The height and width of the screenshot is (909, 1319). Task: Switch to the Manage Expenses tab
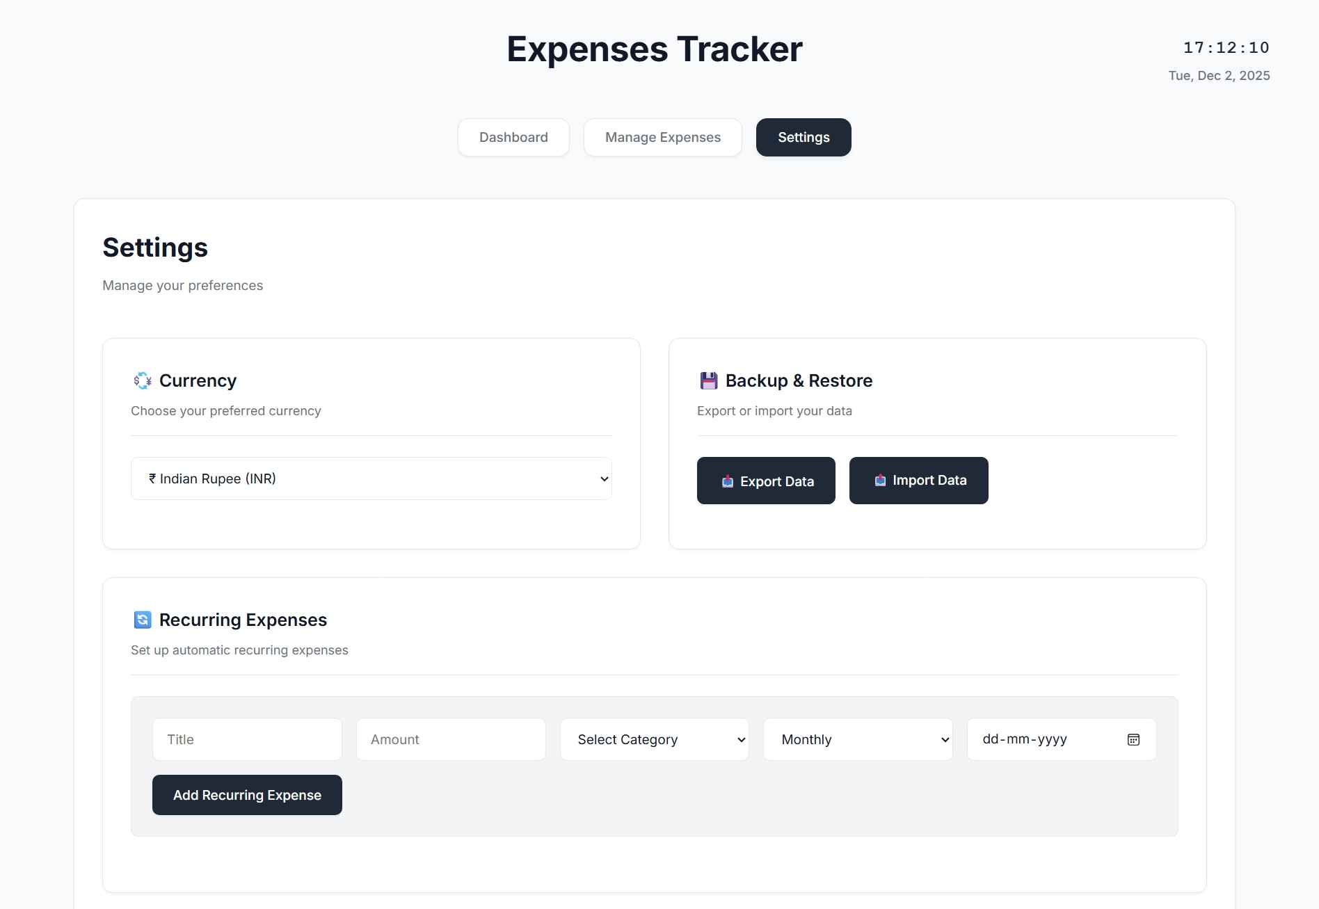click(662, 137)
